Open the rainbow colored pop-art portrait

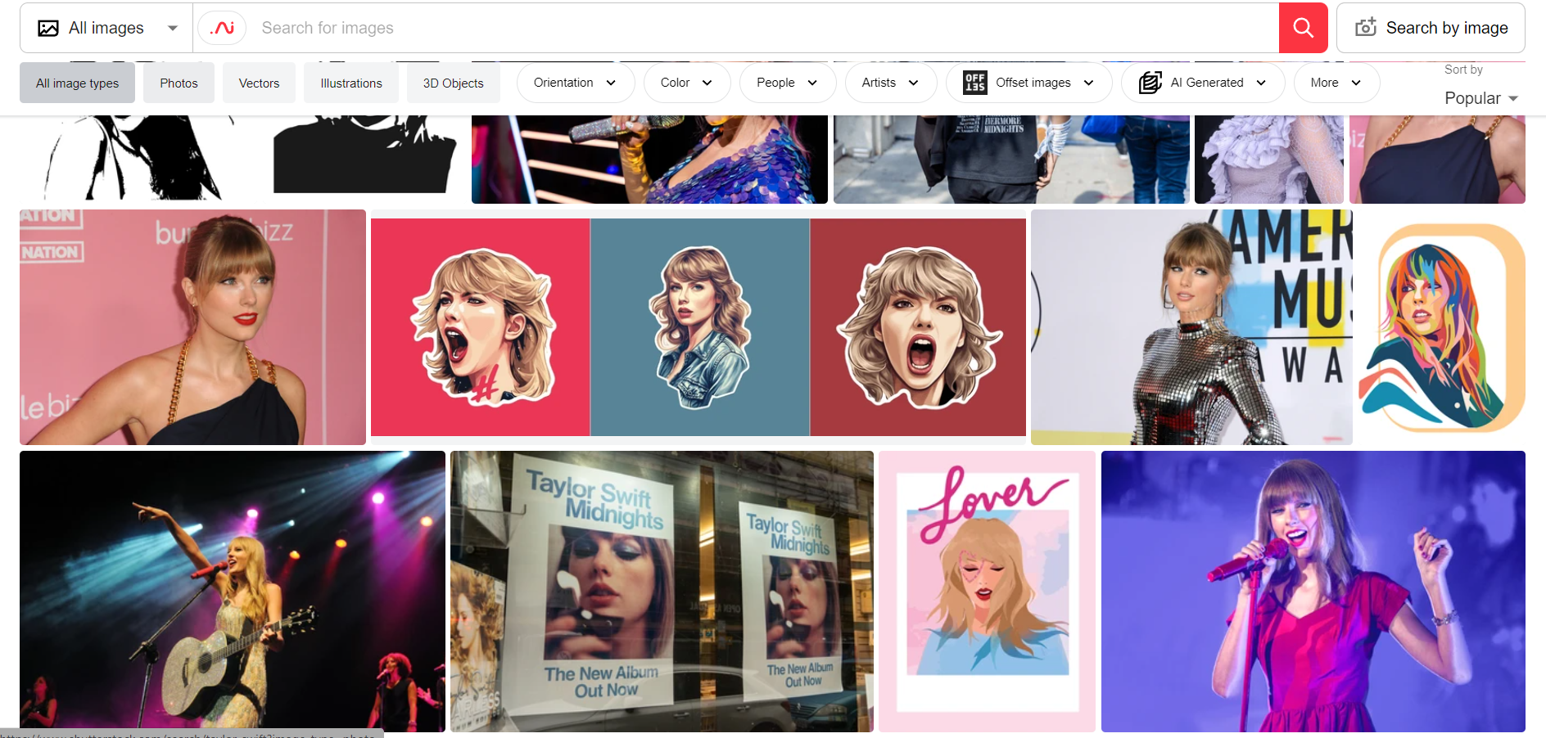coord(1441,327)
